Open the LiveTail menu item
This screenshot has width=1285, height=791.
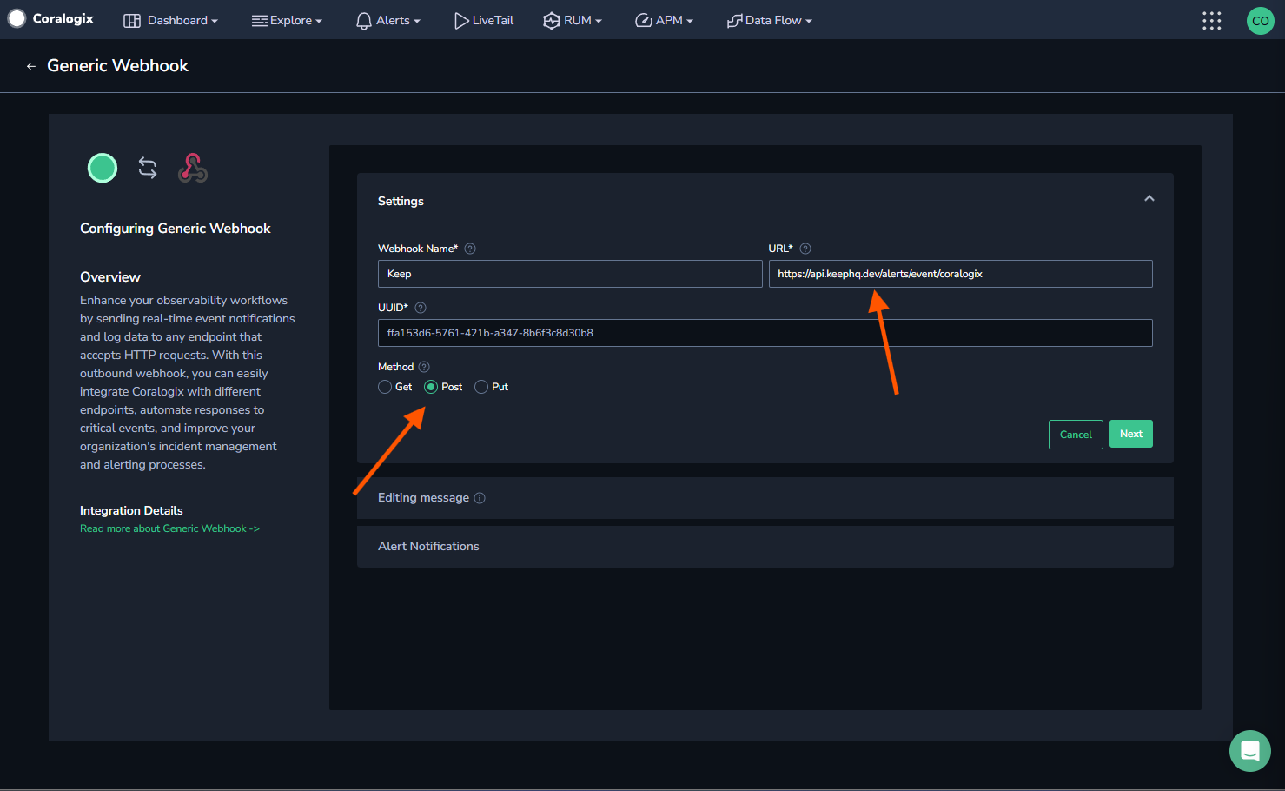[x=484, y=21]
